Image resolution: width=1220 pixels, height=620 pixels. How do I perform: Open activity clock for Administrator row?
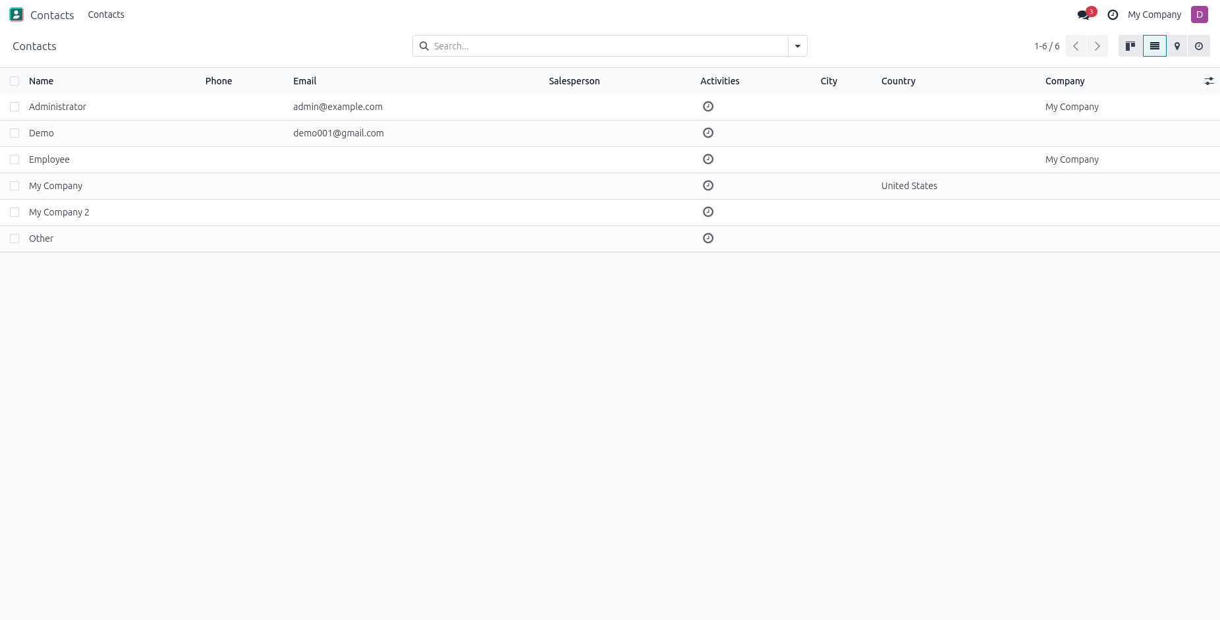point(708,106)
